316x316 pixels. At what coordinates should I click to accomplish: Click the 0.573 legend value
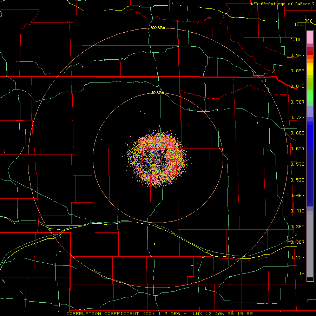coord(297,164)
